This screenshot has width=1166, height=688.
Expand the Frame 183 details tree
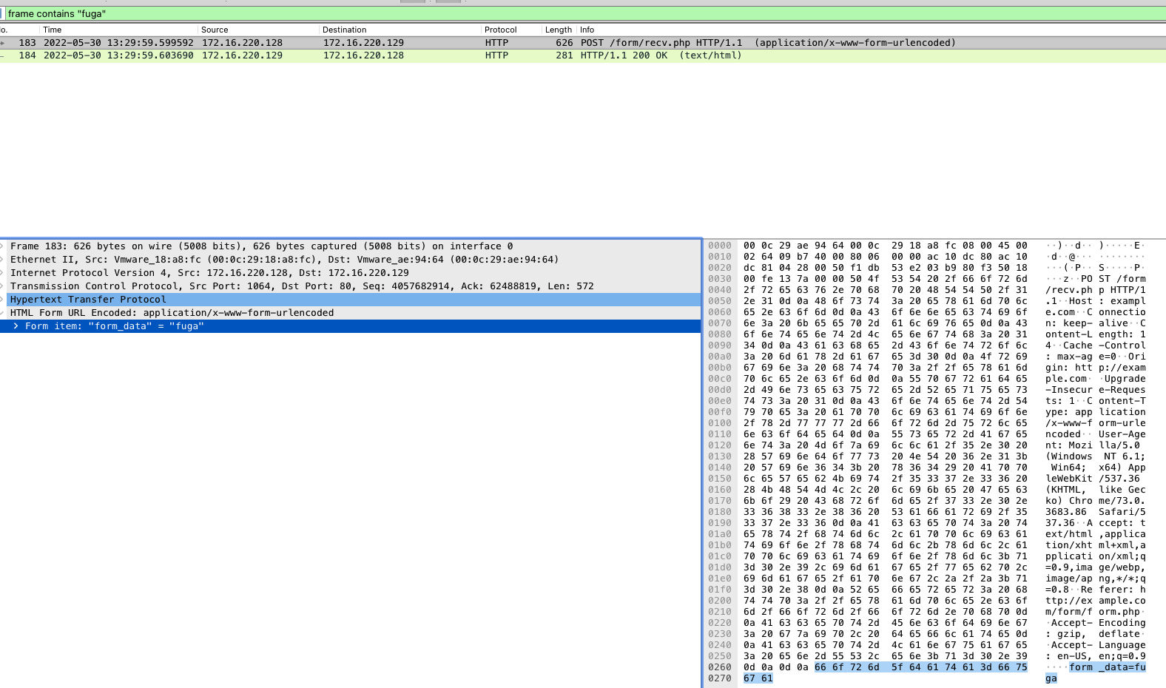pyautogui.click(x=3, y=246)
